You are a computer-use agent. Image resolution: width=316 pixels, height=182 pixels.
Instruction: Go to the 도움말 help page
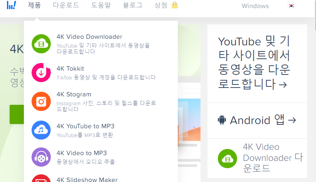coord(101,5)
